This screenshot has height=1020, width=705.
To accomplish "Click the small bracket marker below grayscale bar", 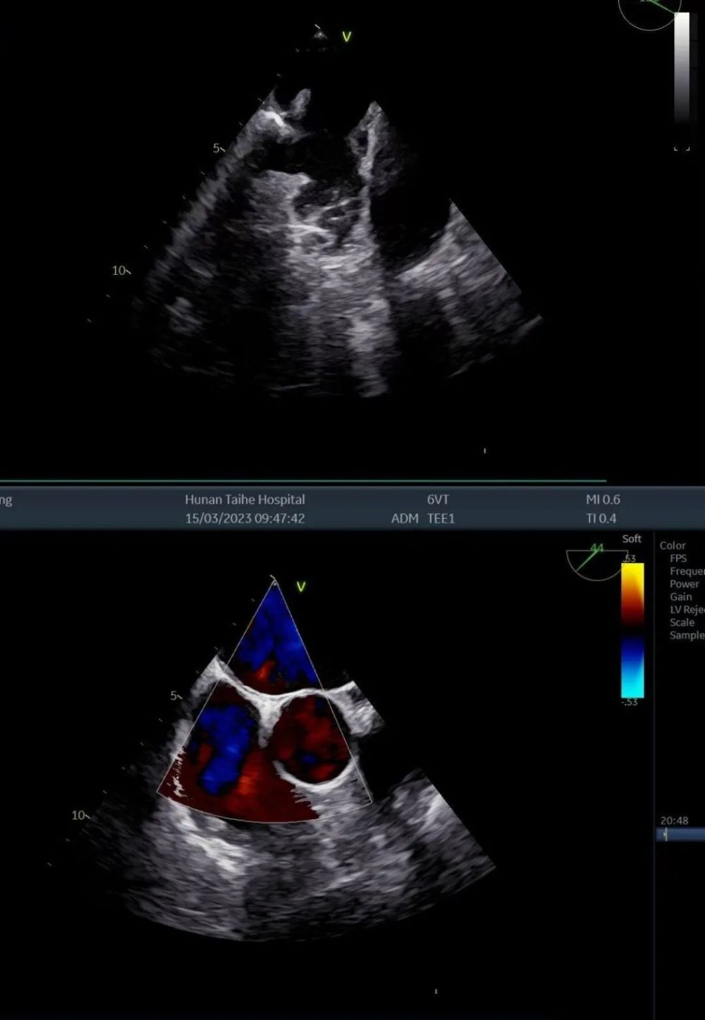I will (x=681, y=149).
